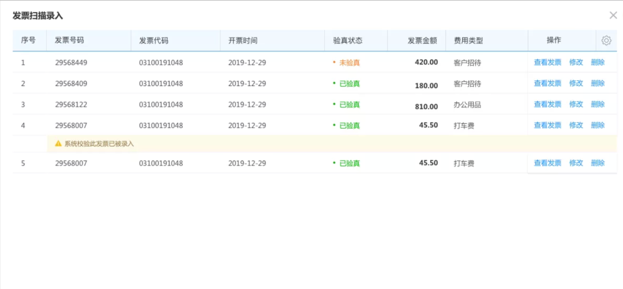Image resolution: width=623 pixels, height=289 pixels.
Task: Click 打车费 type in row 5
Action: coord(464,163)
